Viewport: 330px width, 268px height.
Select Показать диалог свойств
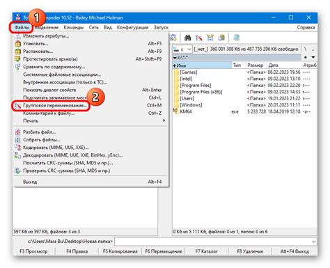pyautogui.click(x=91, y=90)
